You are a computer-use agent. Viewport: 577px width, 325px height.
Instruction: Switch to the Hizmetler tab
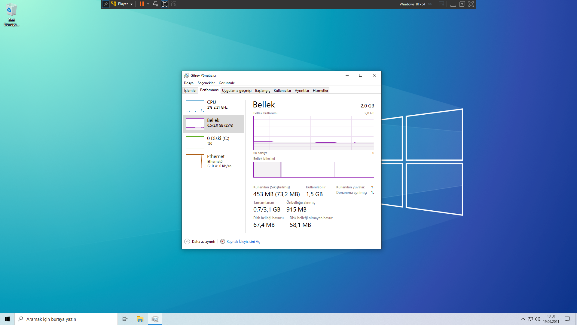[320, 91]
